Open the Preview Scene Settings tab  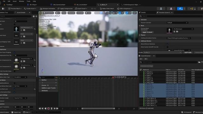click(164, 13)
